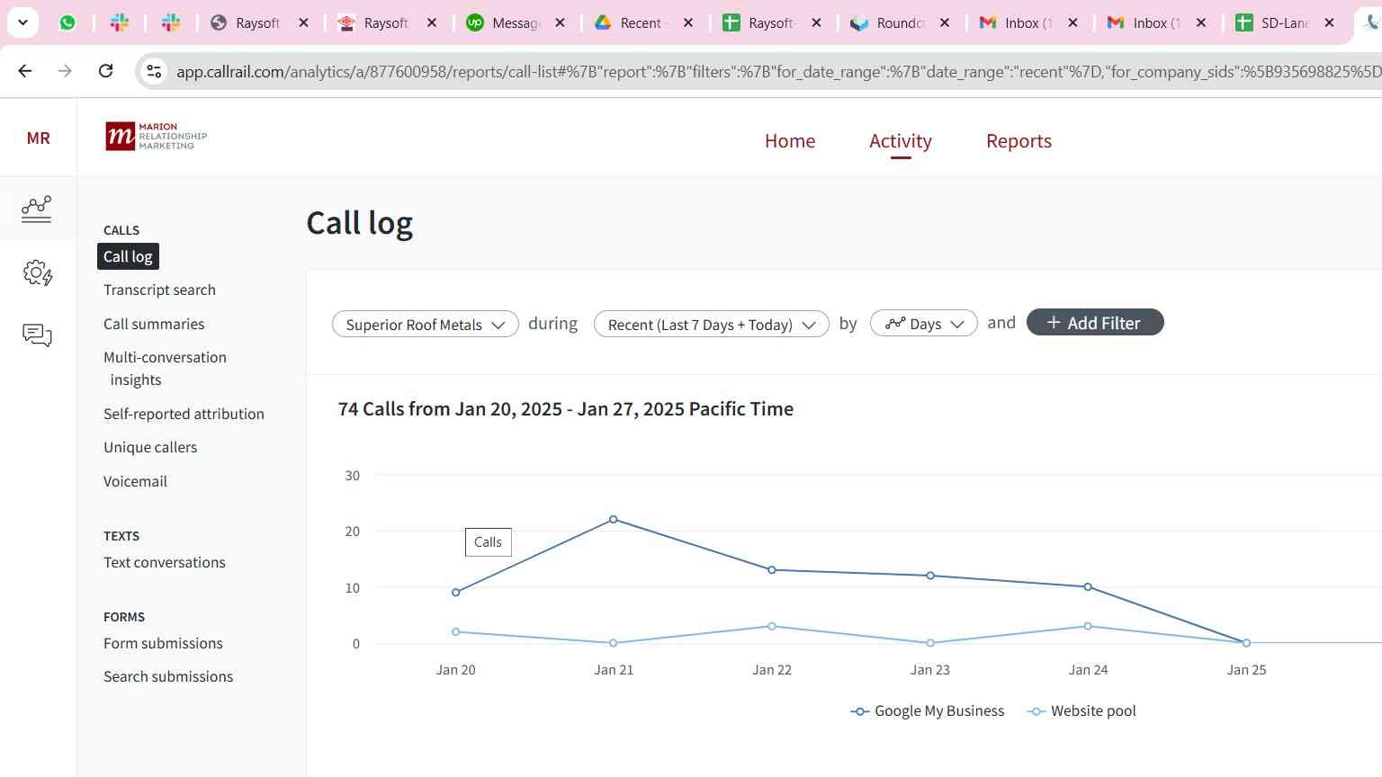Viewport: 1382px width, 777px height.
Task: Switch to the WhatsApp tab
Action: click(67, 22)
